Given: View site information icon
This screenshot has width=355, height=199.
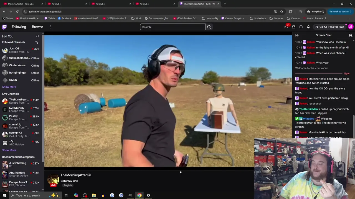Looking at the screenshot, I should point(25,12).
